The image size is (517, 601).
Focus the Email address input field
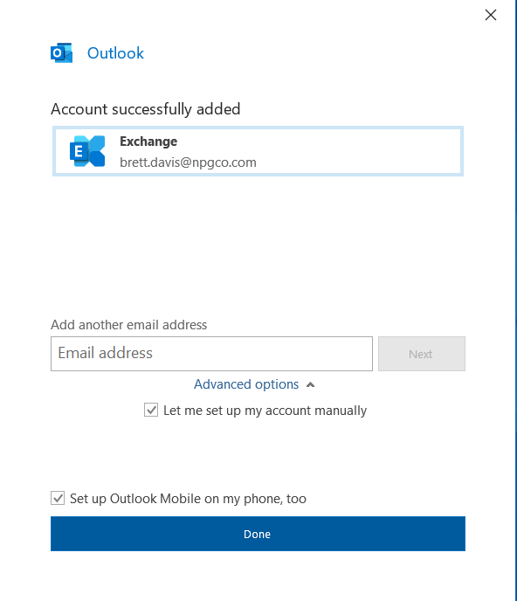(x=211, y=354)
